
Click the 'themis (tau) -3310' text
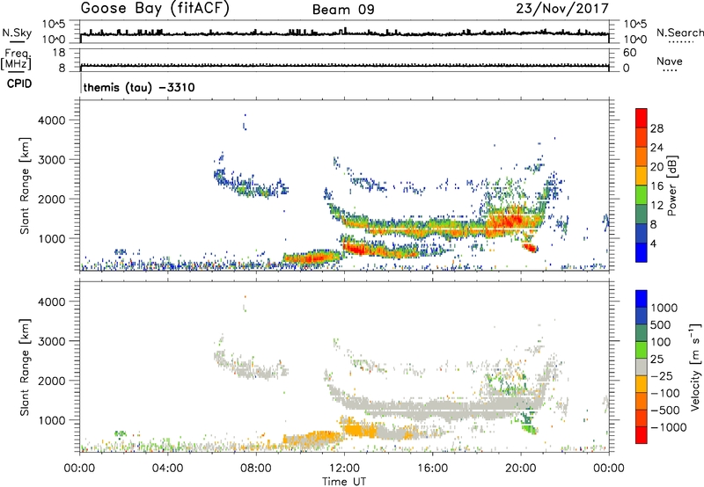coord(139,87)
